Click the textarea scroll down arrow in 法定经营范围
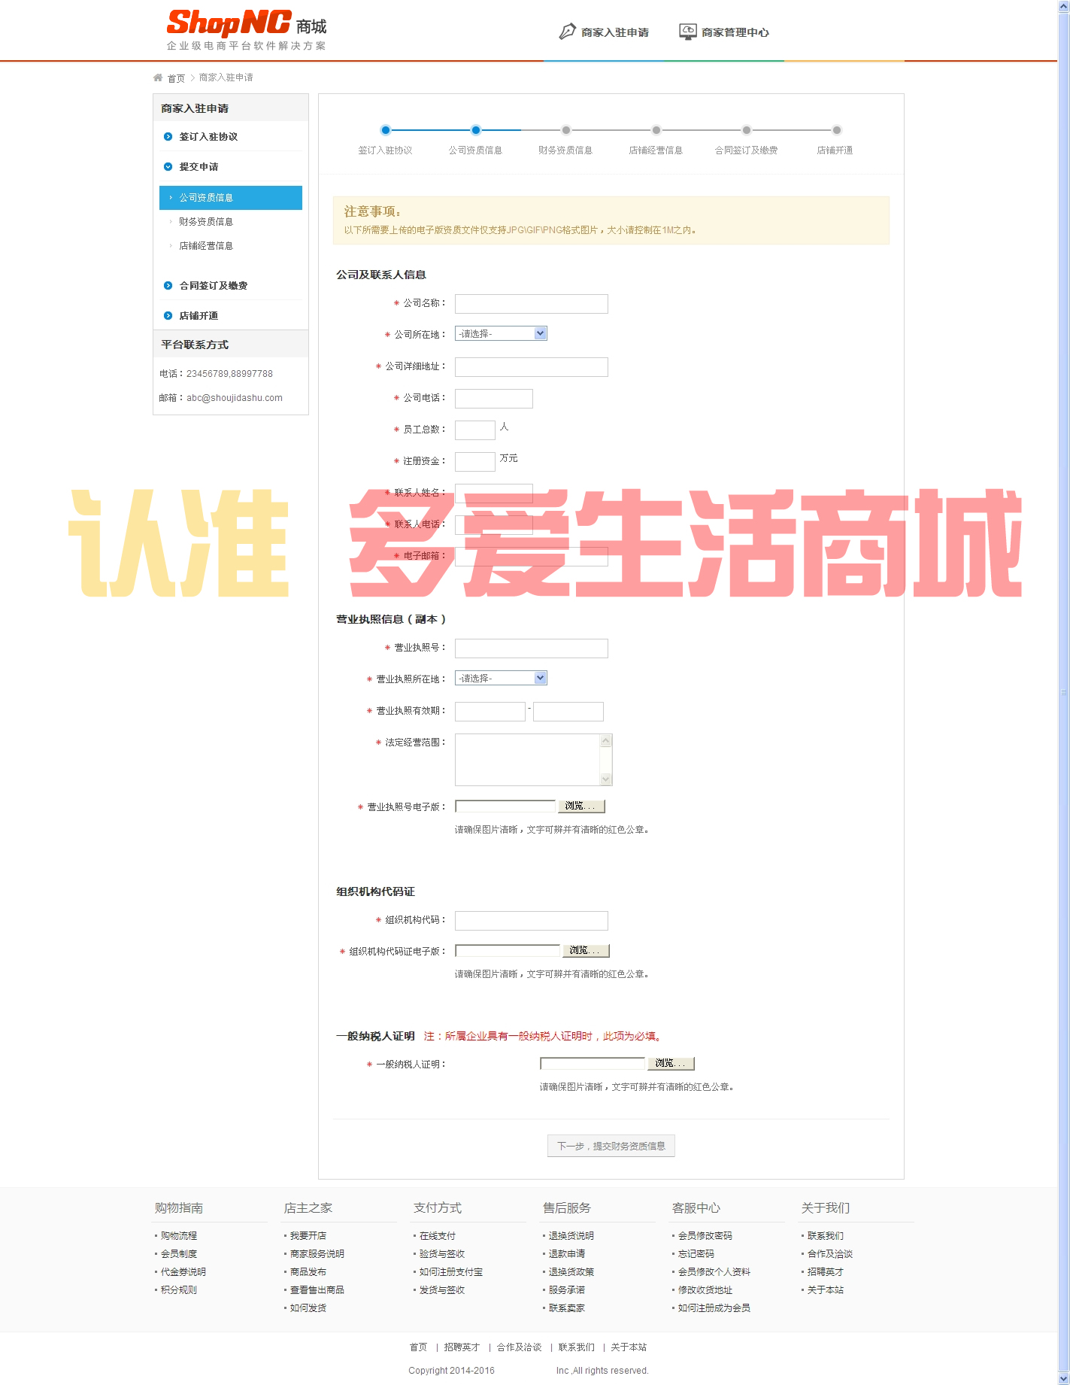 [x=606, y=779]
